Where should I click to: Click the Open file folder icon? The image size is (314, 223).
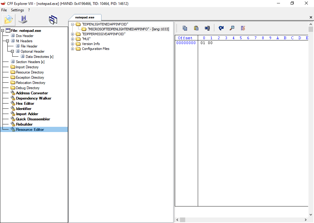(x=9, y=20)
